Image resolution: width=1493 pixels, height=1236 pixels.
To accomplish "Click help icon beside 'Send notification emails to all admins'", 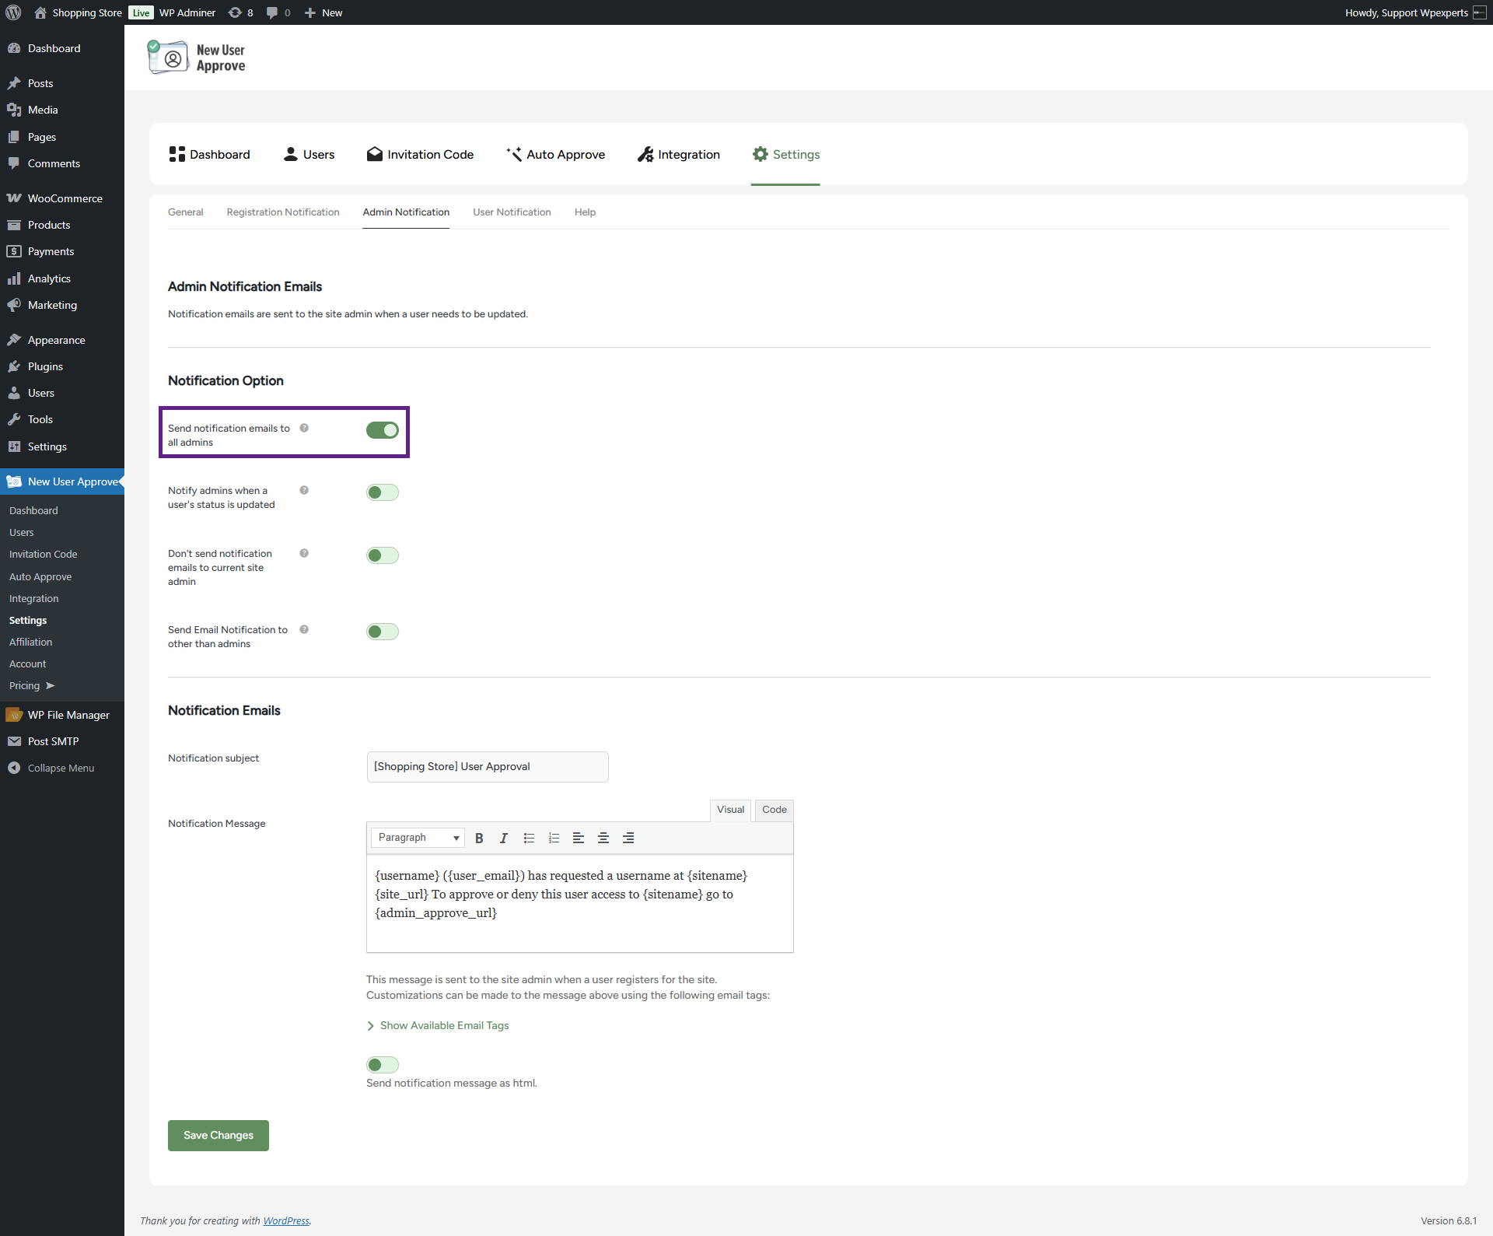I will coord(304,428).
